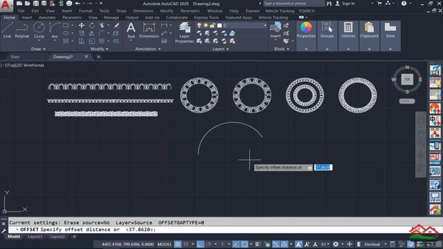
Task: Activate the Fillet tool
Action: (x=102, y=33)
